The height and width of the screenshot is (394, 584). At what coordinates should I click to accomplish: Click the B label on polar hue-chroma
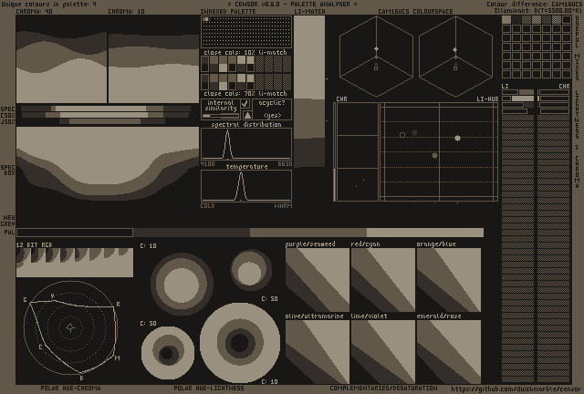pos(81,378)
